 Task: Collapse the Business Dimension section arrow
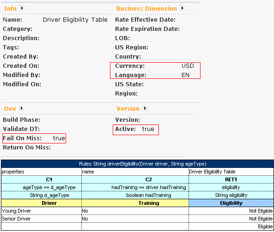pos(182,8)
